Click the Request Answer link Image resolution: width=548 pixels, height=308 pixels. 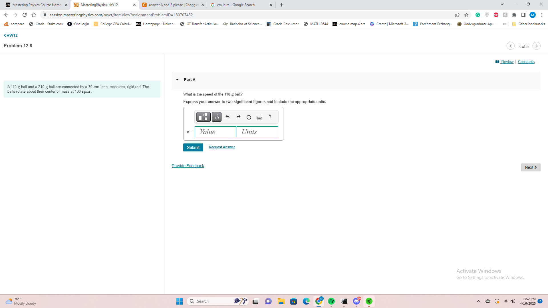point(222,147)
